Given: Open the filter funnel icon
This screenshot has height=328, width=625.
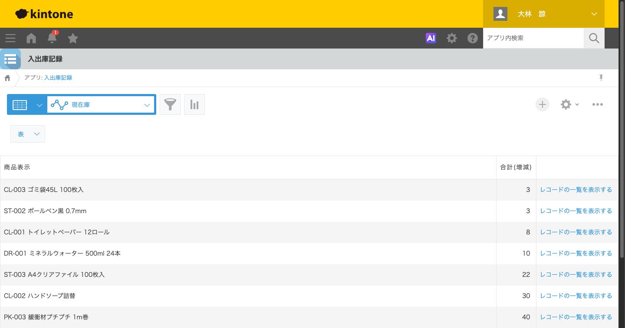Looking at the screenshot, I should click(170, 104).
